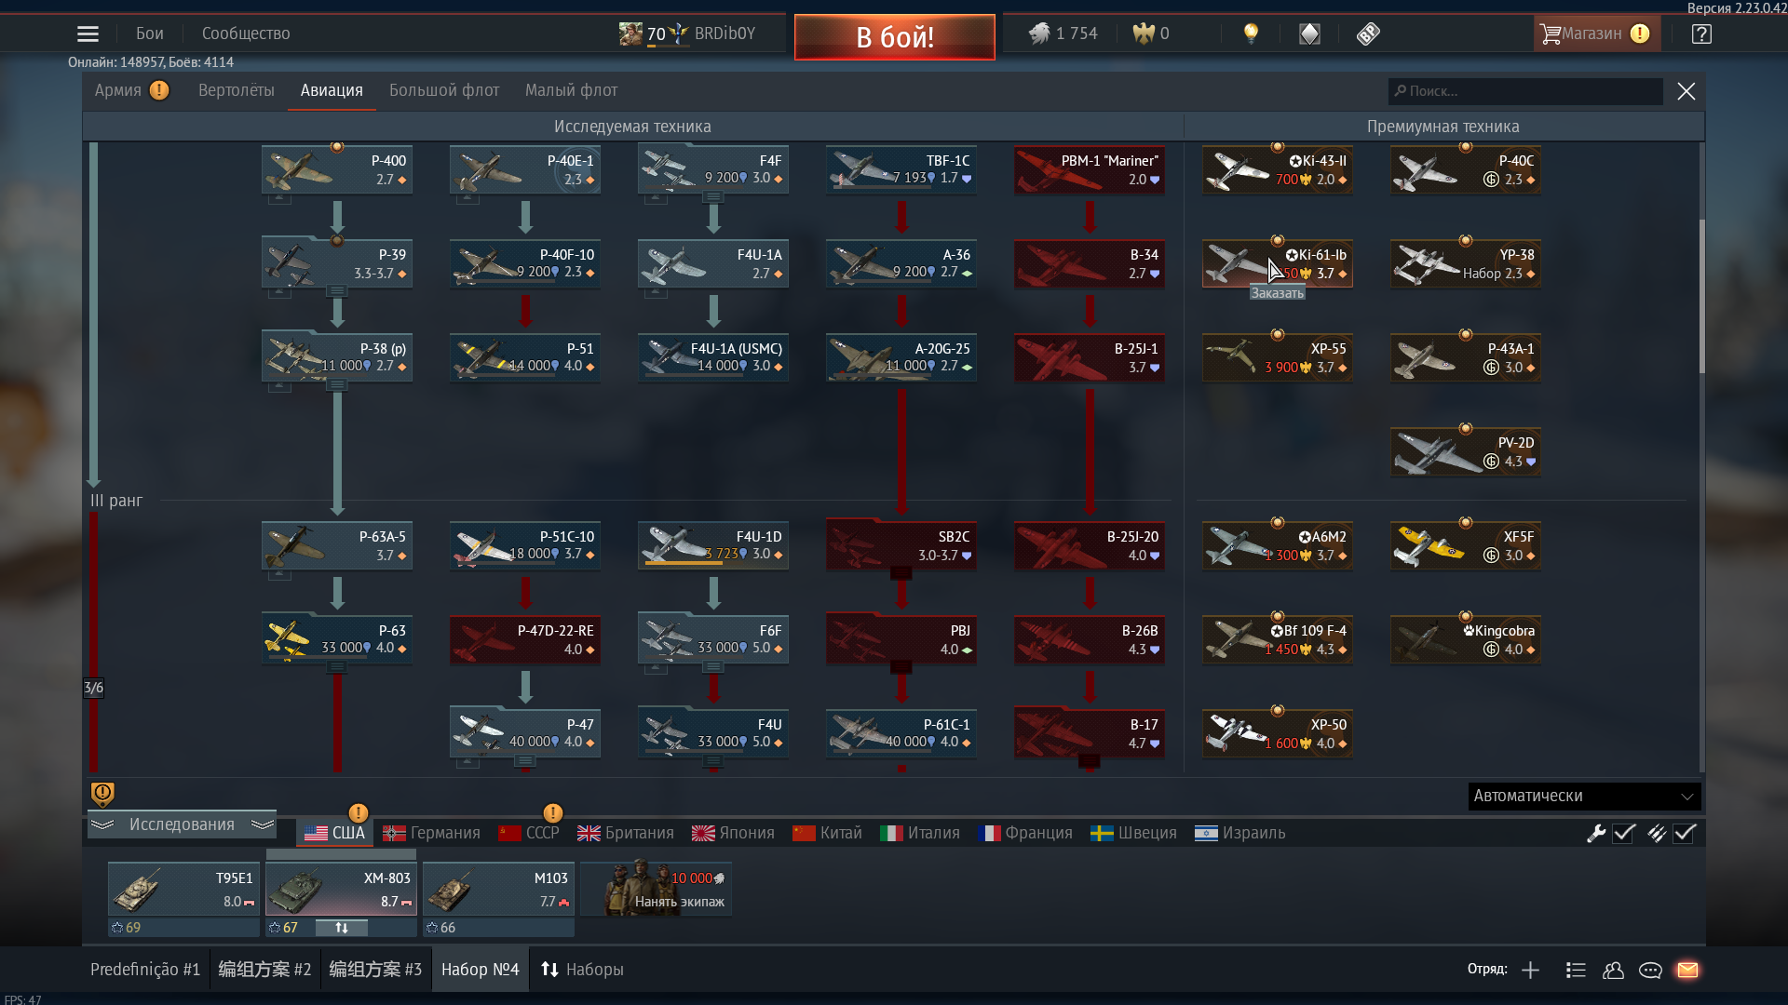Open the Battle Pass BP icon

point(1368,33)
